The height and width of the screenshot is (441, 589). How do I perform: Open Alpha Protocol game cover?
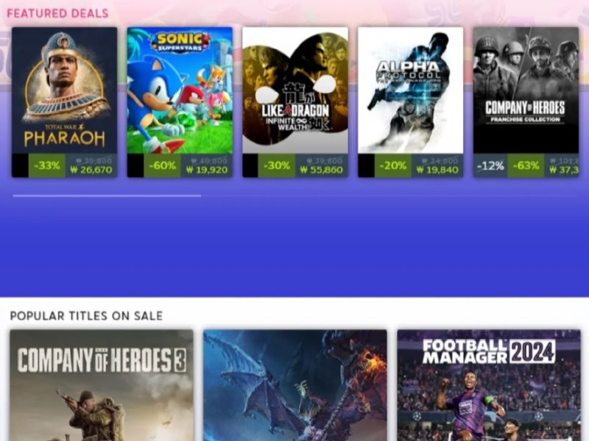tap(411, 90)
